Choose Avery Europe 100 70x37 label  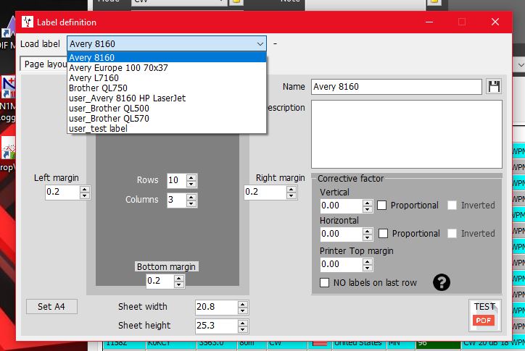coord(167,68)
